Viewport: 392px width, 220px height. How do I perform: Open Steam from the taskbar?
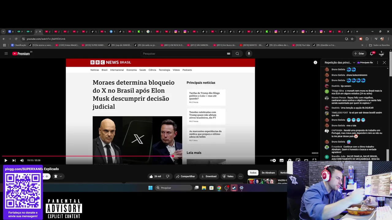[x=234, y=188]
